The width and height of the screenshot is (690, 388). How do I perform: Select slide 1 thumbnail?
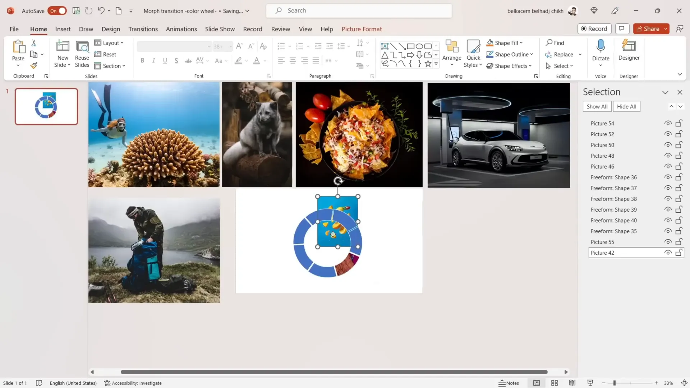pyautogui.click(x=46, y=106)
